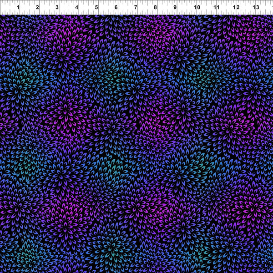The height and width of the screenshot is (273, 273).
Task: Click the number 4 on the ruler
Action: (x=76, y=8)
